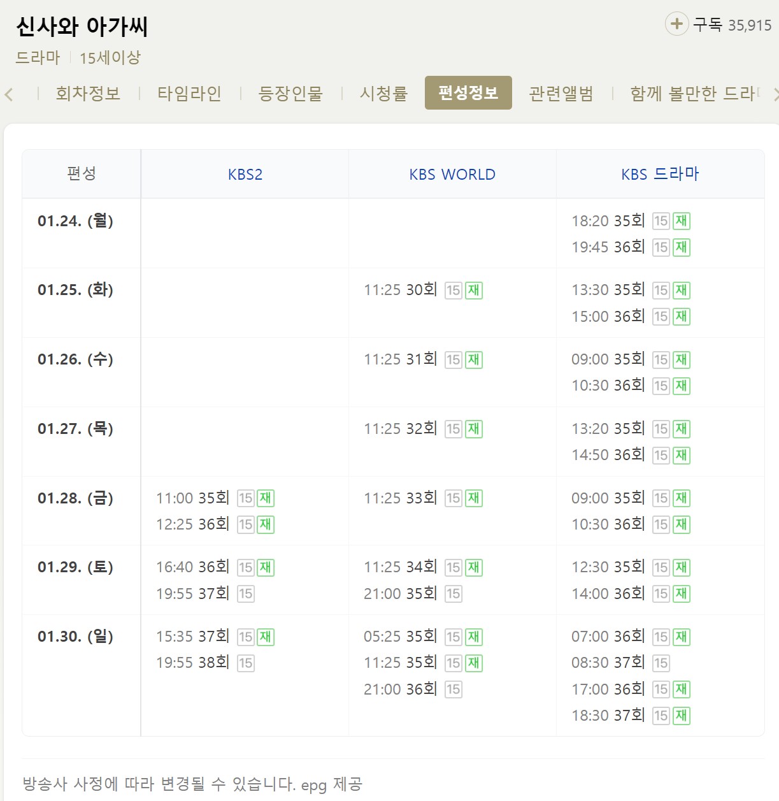Click 재 rerun badge beside 16:40 36회
This screenshot has height=801, width=779.
(266, 568)
